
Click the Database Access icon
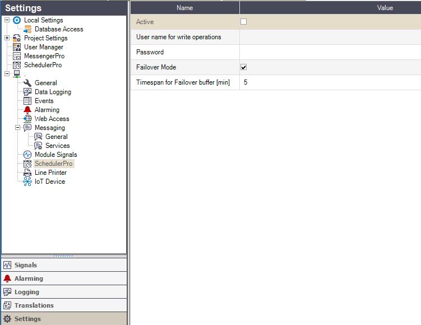click(27, 29)
